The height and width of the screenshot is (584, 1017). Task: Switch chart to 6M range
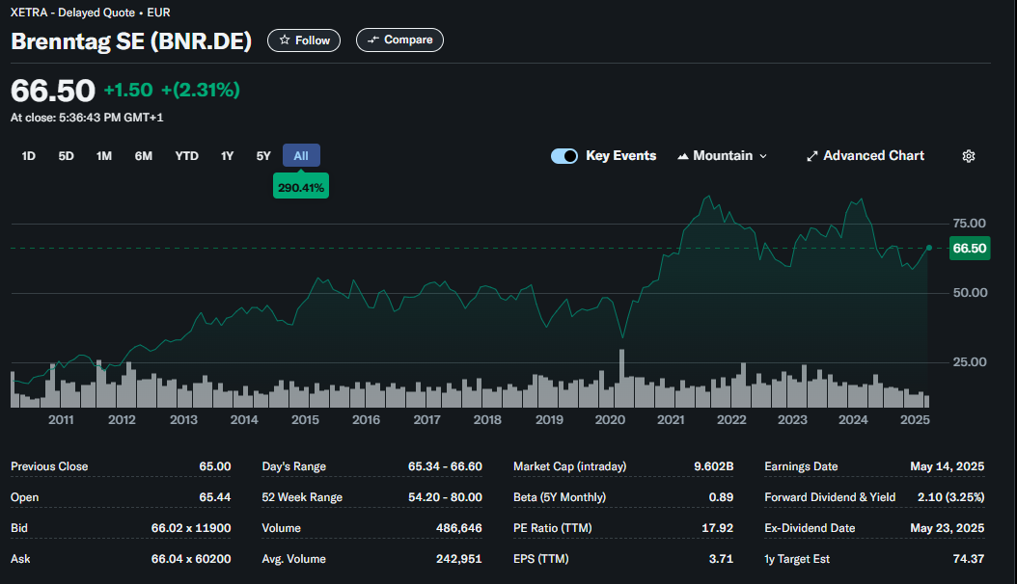[x=144, y=156]
